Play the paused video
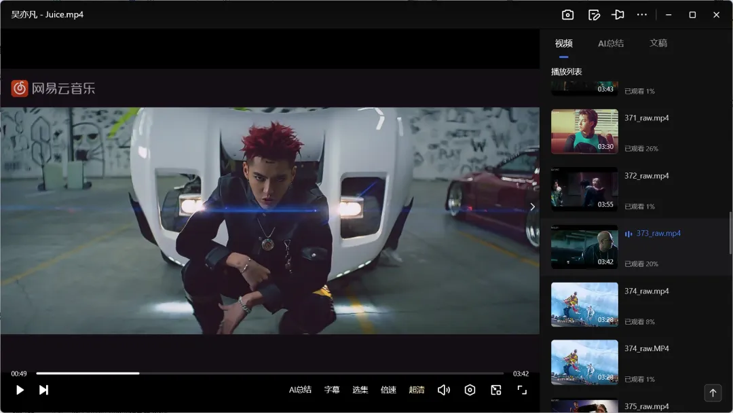 pos(20,390)
